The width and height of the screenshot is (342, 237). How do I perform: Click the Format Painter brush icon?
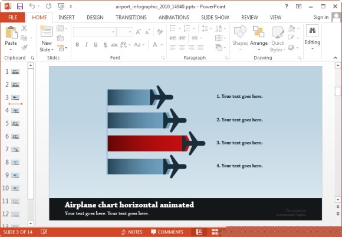tap(24, 47)
